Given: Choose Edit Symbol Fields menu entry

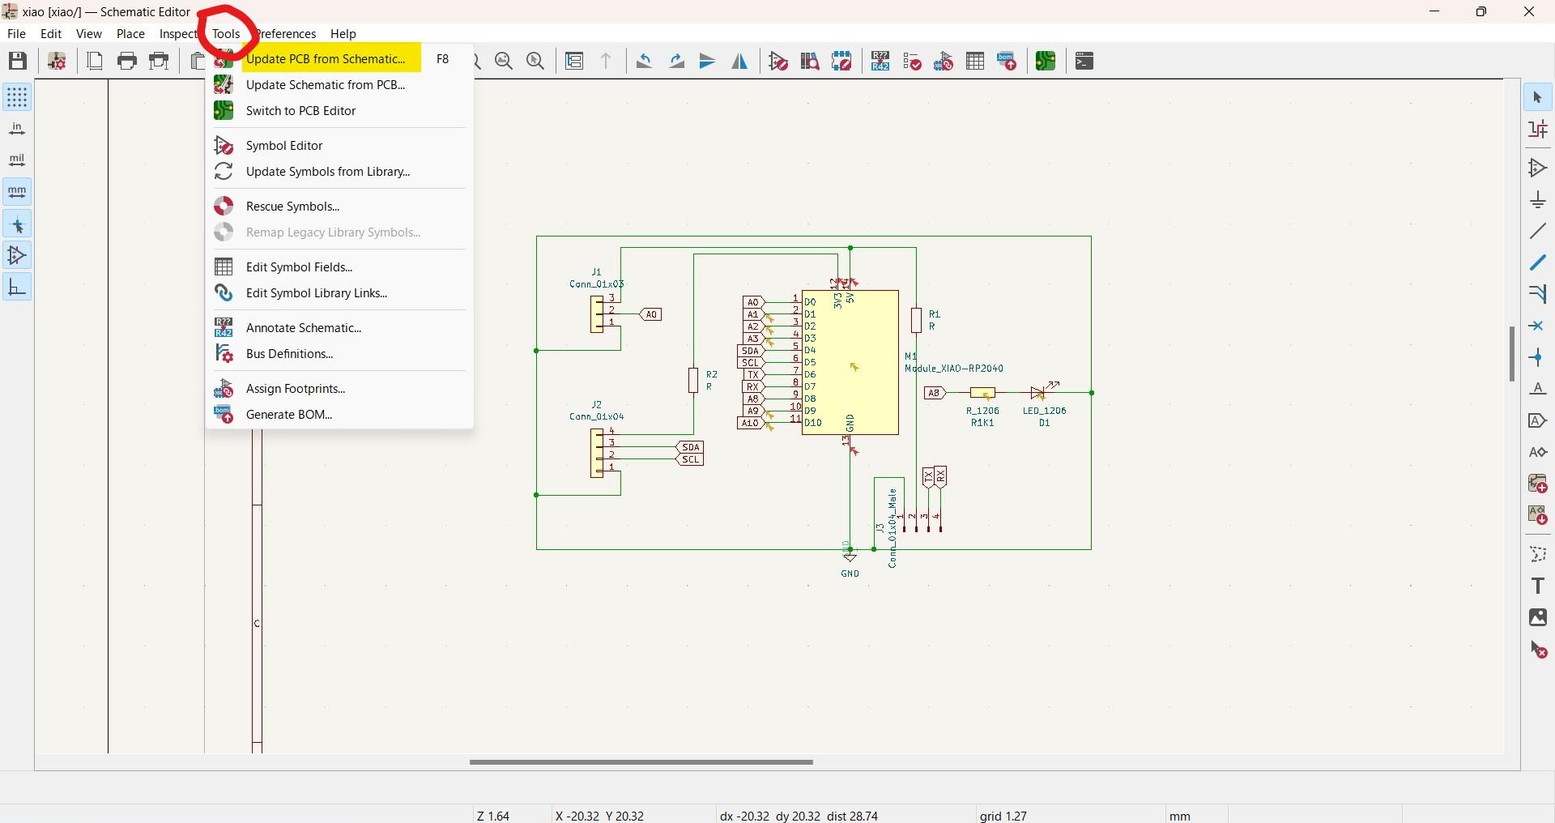Looking at the screenshot, I should (339, 267).
